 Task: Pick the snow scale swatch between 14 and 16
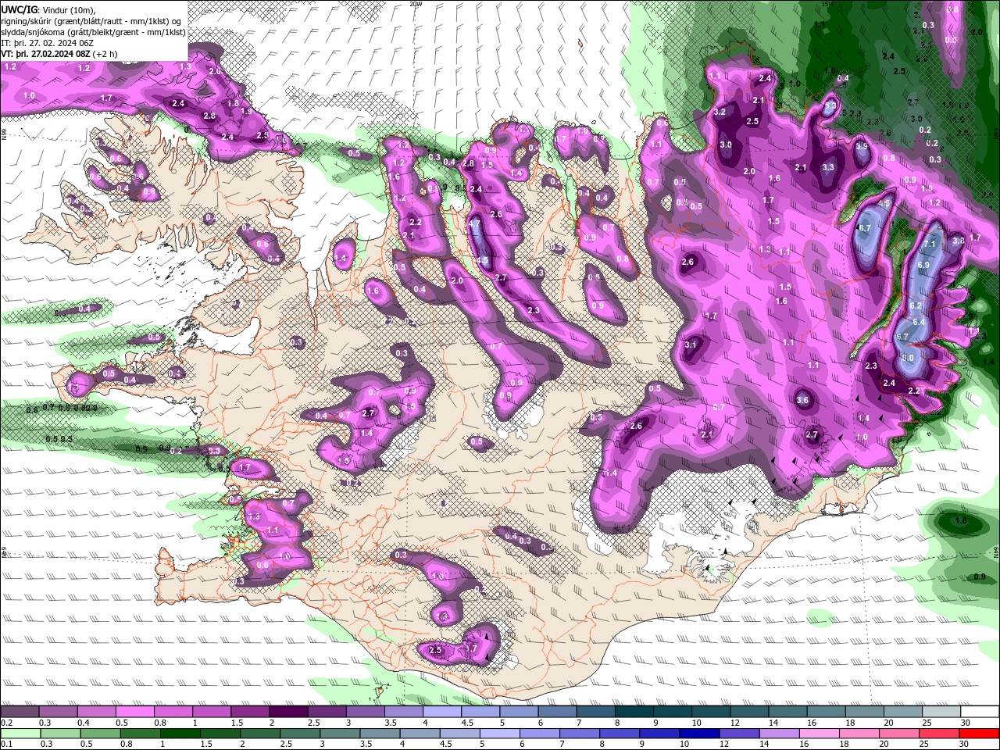[788, 712]
